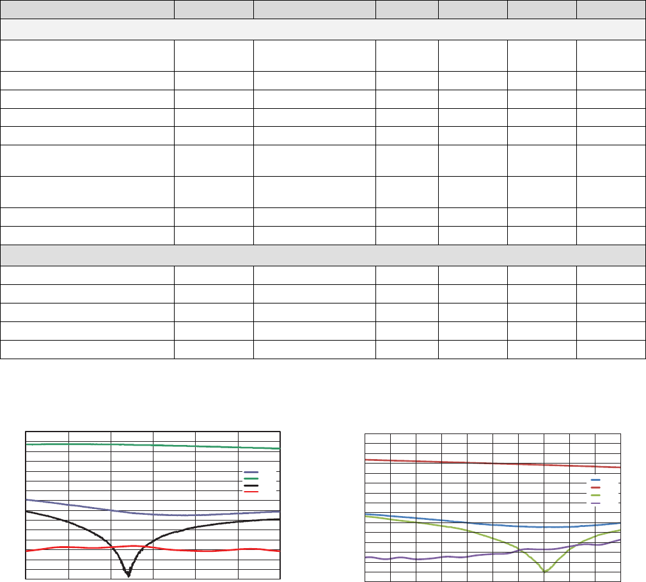Click the darker gray section band mid-table
This screenshot has width=646, height=582.
pos(322,254)
